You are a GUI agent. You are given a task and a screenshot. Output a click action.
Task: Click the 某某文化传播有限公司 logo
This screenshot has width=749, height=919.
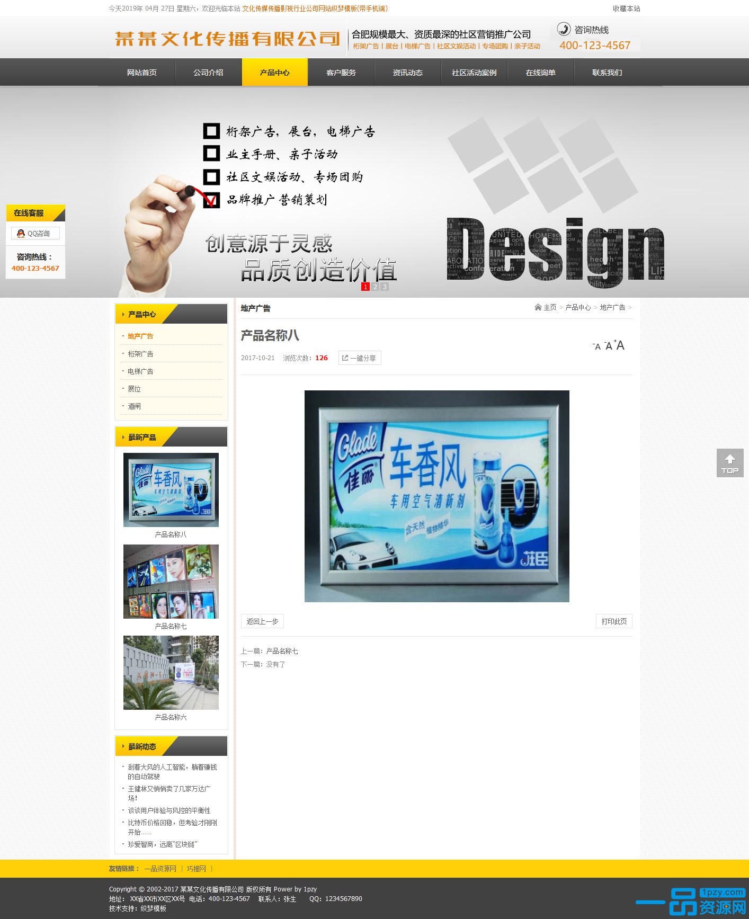pos(227,38)
